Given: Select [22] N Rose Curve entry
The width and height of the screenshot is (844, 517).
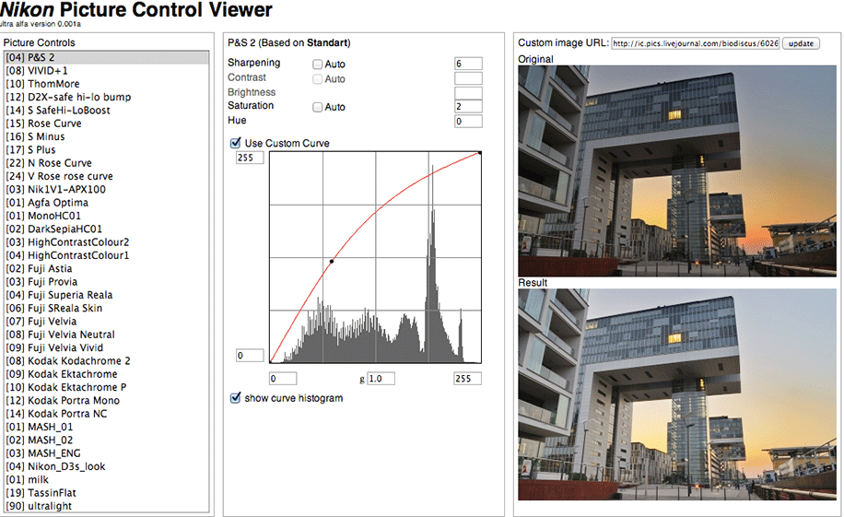Looking at the screenshot, I should 107,163.
